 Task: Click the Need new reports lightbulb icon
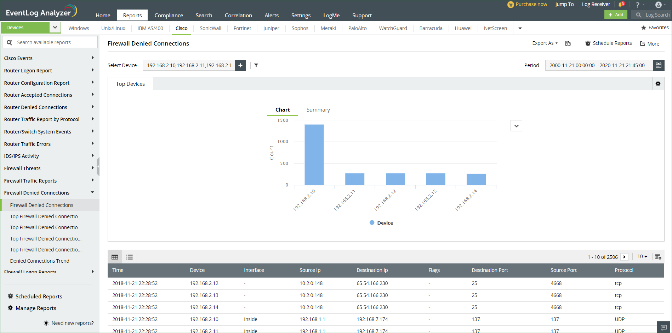coord(46,323)
